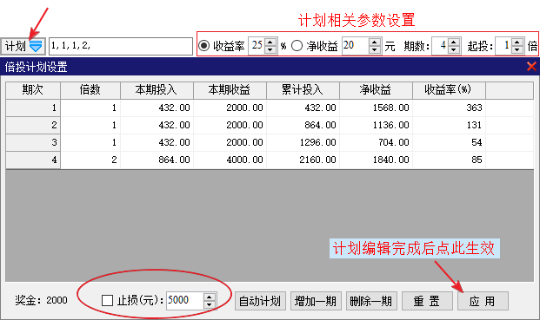This screenshot has height=320, width=540.
Task: Click the 1136.00 净收益 cell
Action: [x=376, y=125]
